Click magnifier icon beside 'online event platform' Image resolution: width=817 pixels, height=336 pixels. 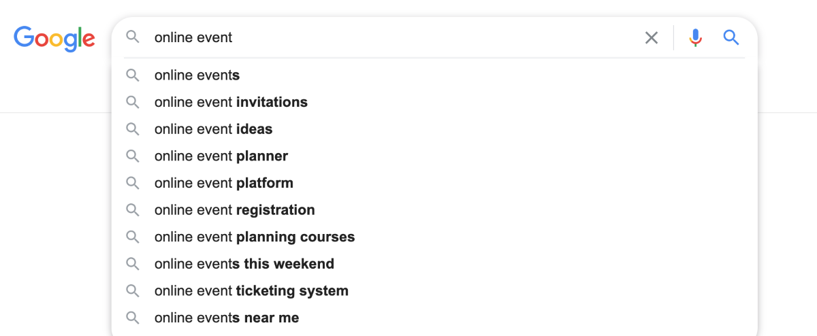point(133,183)
